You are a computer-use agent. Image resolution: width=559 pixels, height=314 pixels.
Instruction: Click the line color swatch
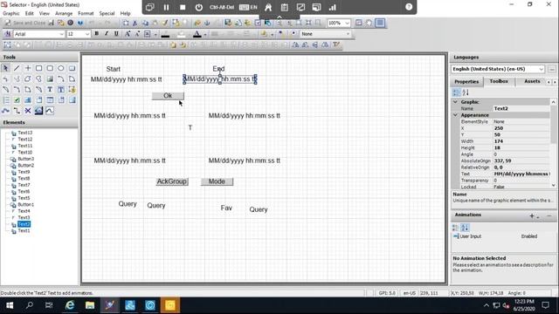click(x=165, y=34)
